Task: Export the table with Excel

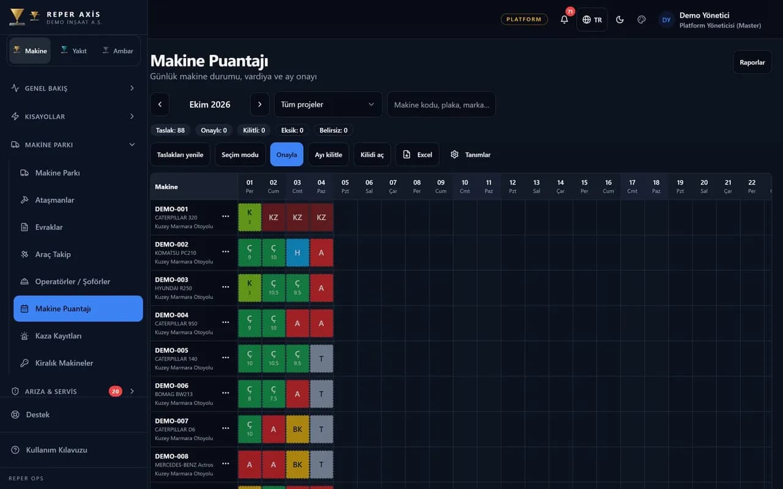Action: point(417,155)
